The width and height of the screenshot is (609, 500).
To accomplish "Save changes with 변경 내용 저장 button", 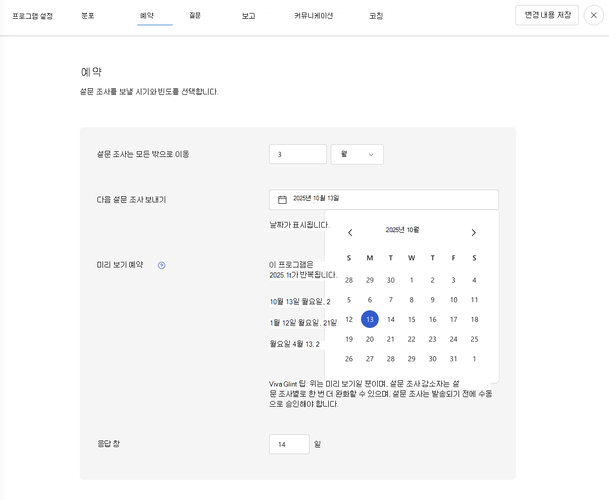I will pos(546,15).
